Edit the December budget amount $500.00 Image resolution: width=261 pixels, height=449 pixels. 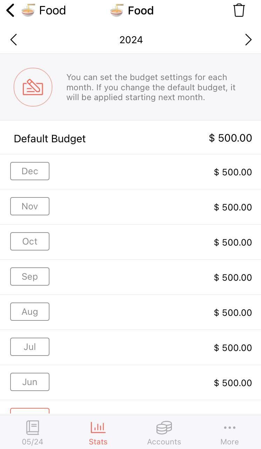tap(233, 172)
